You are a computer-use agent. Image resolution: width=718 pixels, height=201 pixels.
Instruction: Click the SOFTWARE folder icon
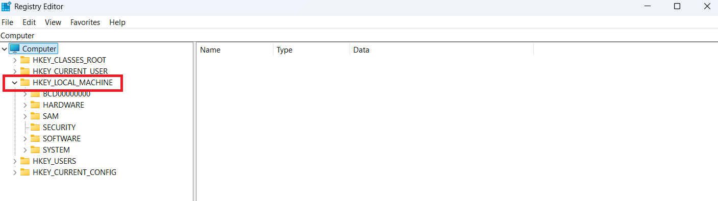(x=35, y=138)
